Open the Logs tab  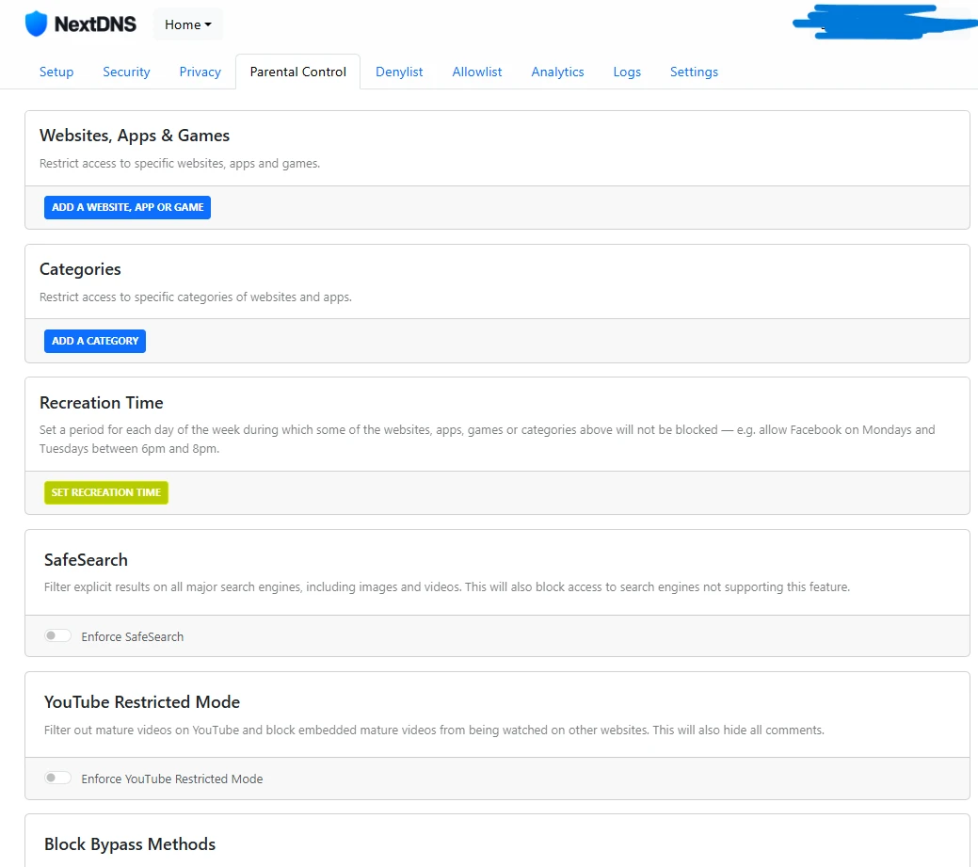pyautogui.click(x=627, y=72)
